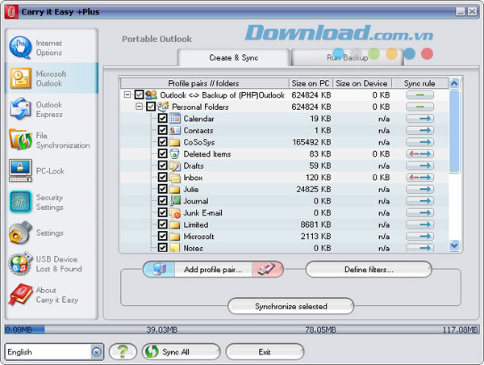
Task: Open Define filters dialog
Action: [x=369, y=269]
